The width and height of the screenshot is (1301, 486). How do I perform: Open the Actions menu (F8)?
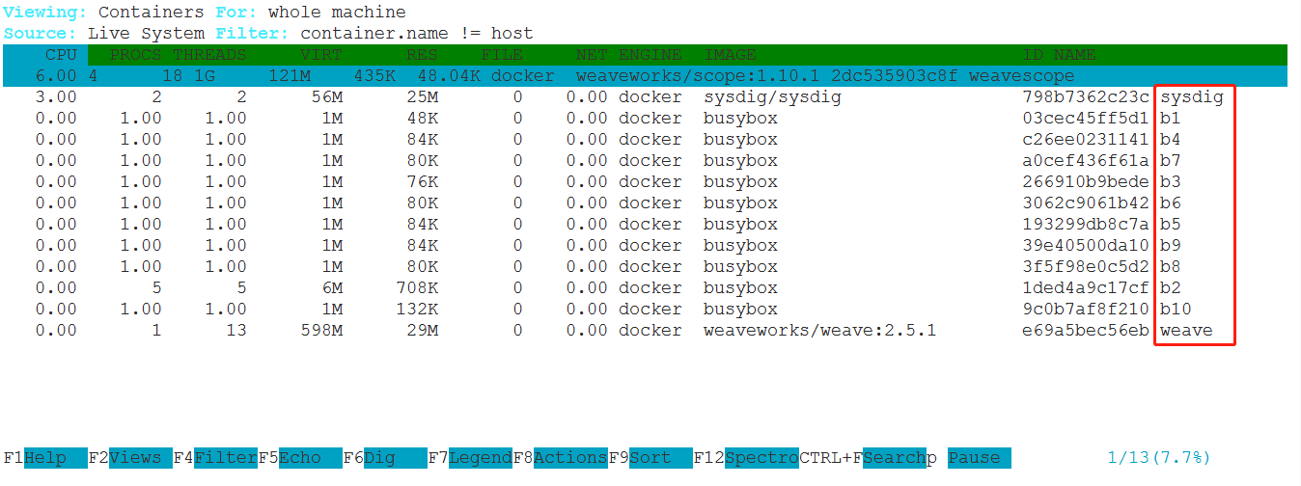click(x=569, y=457)
